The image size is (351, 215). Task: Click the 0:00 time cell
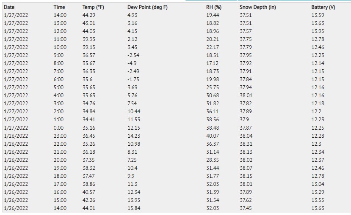tap(58, 128)
